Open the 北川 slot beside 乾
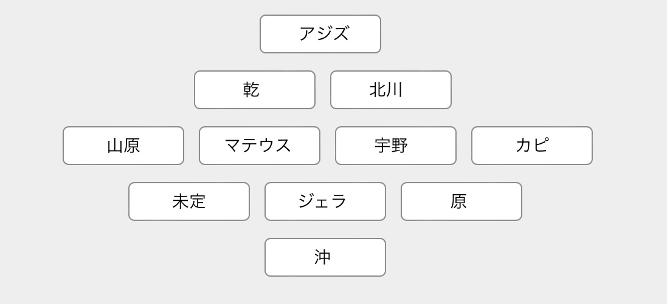The width and height of the screenshot is (667, 304). [391, 90]
